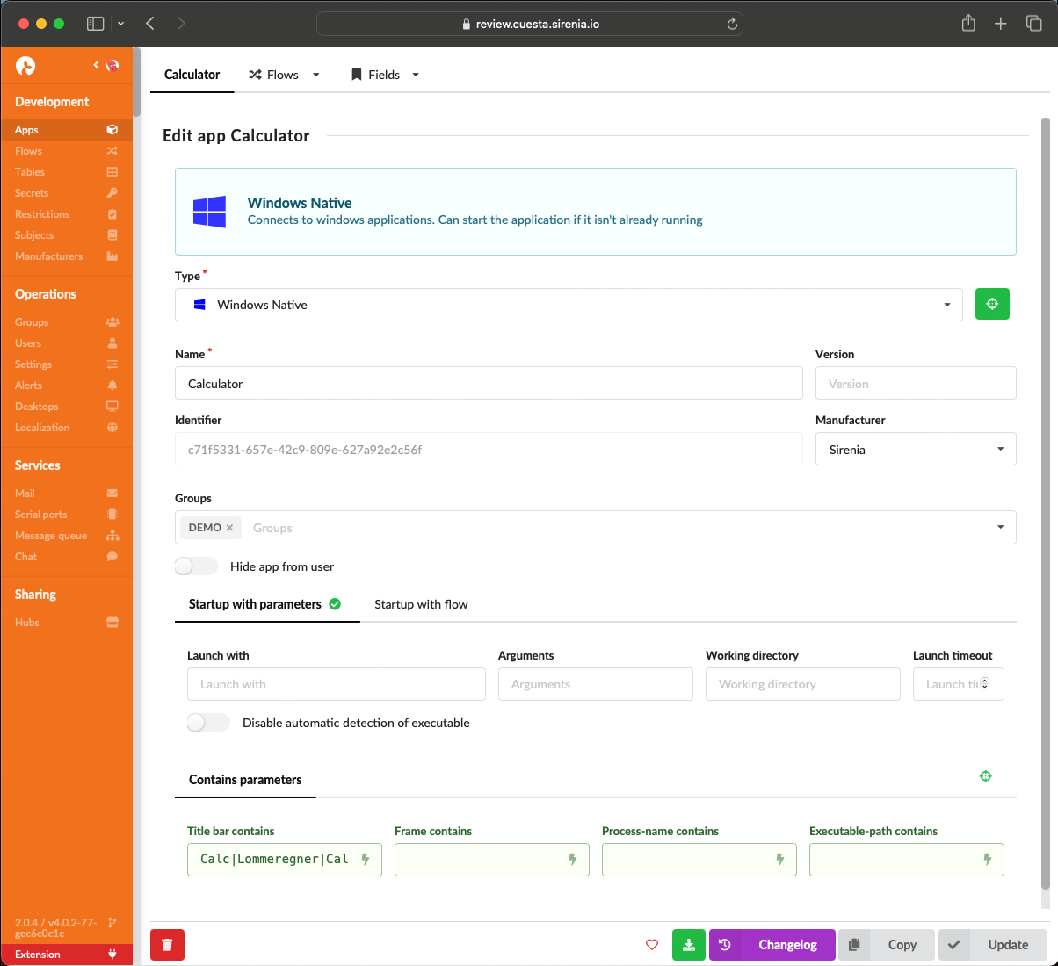
Task: Open the Type dropdown showing Windows Native
Action: point(569,305)
